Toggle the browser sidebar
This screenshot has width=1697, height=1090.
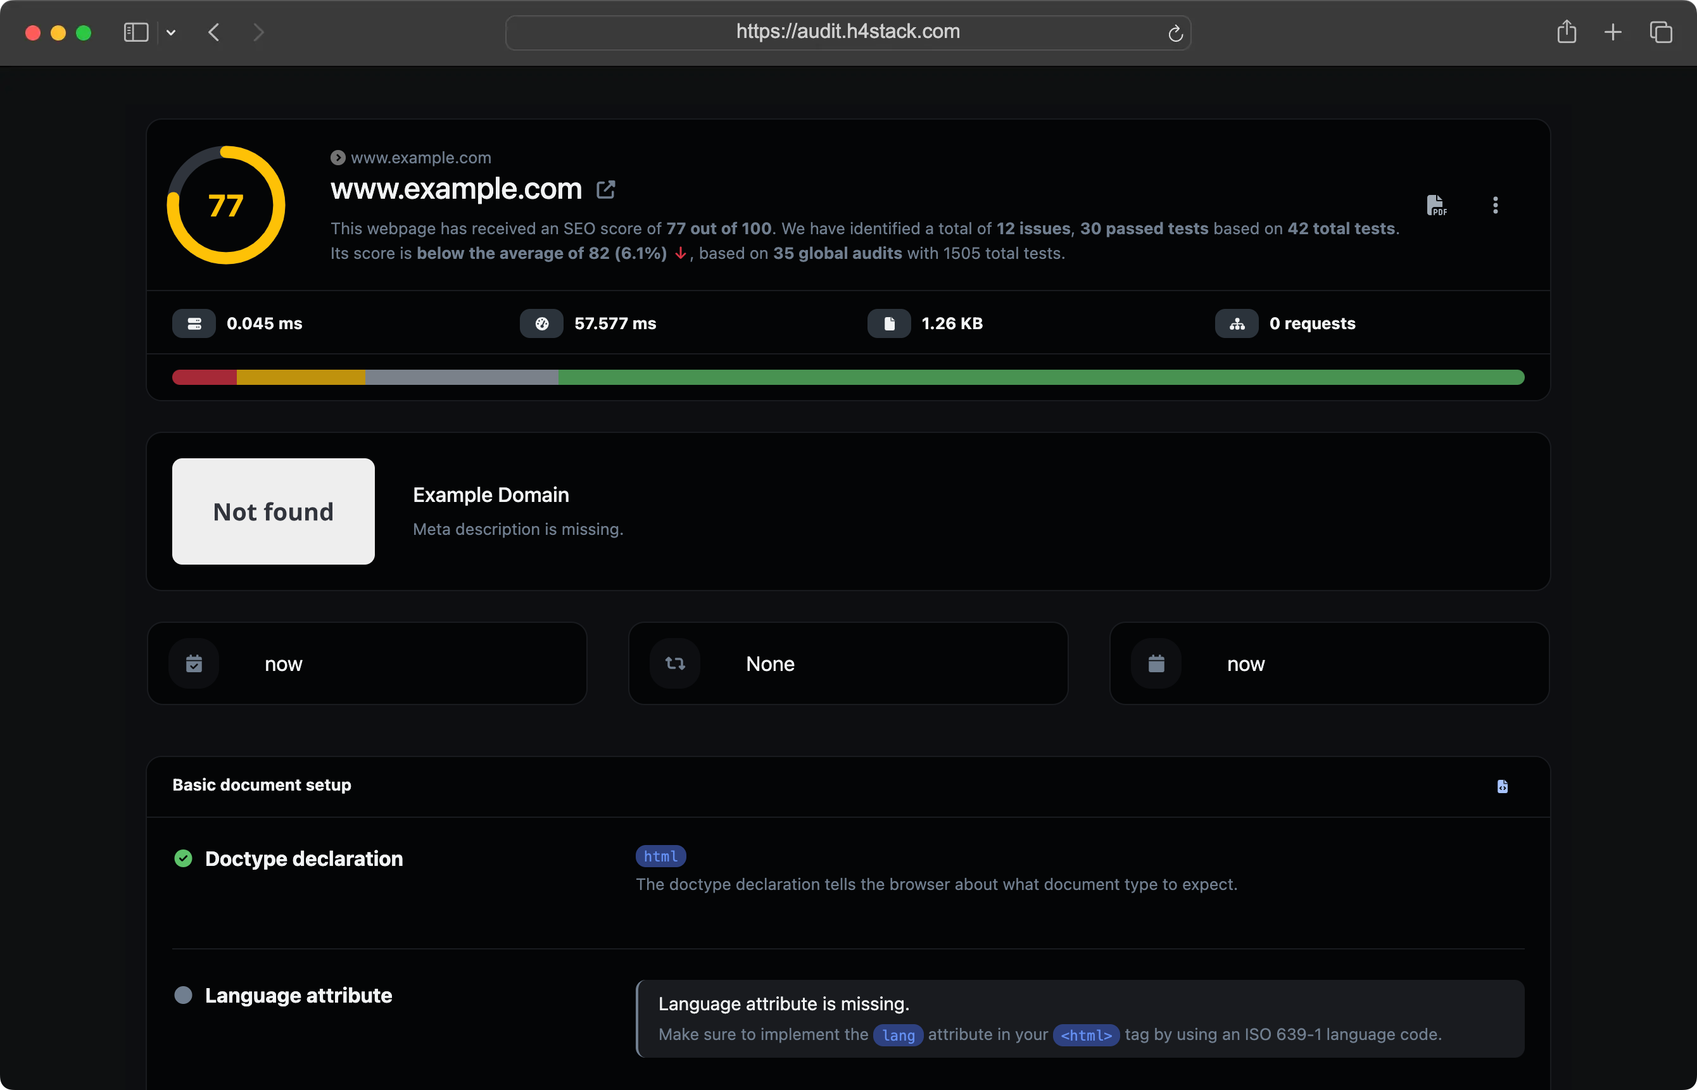point(136,32)
